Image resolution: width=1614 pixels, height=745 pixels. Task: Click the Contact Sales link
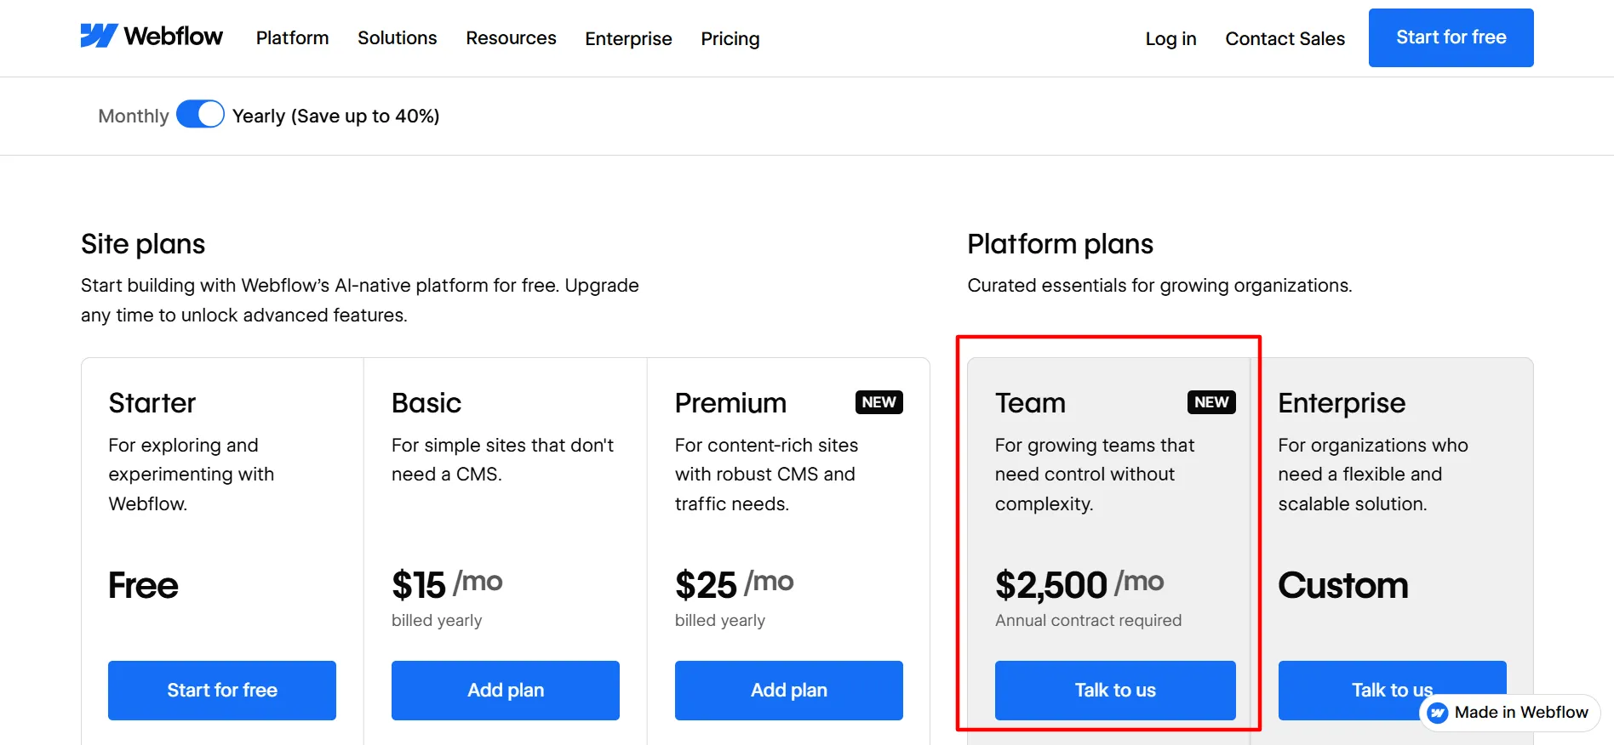pos(1285,38)
